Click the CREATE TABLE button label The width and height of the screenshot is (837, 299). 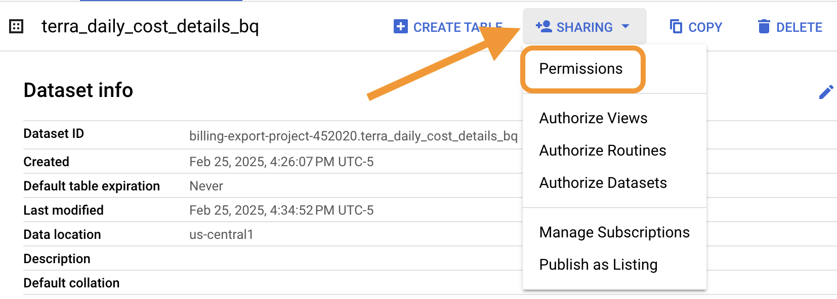coord(457,27)
